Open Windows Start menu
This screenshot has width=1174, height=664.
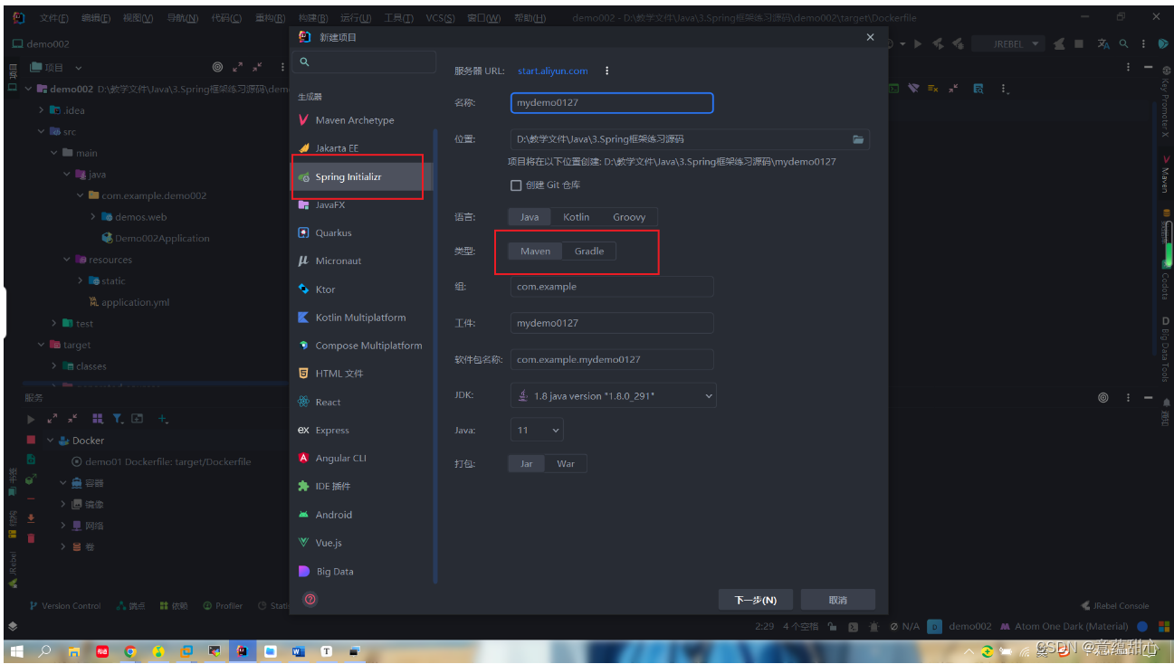pyautogui.click(x=16, y=651)
